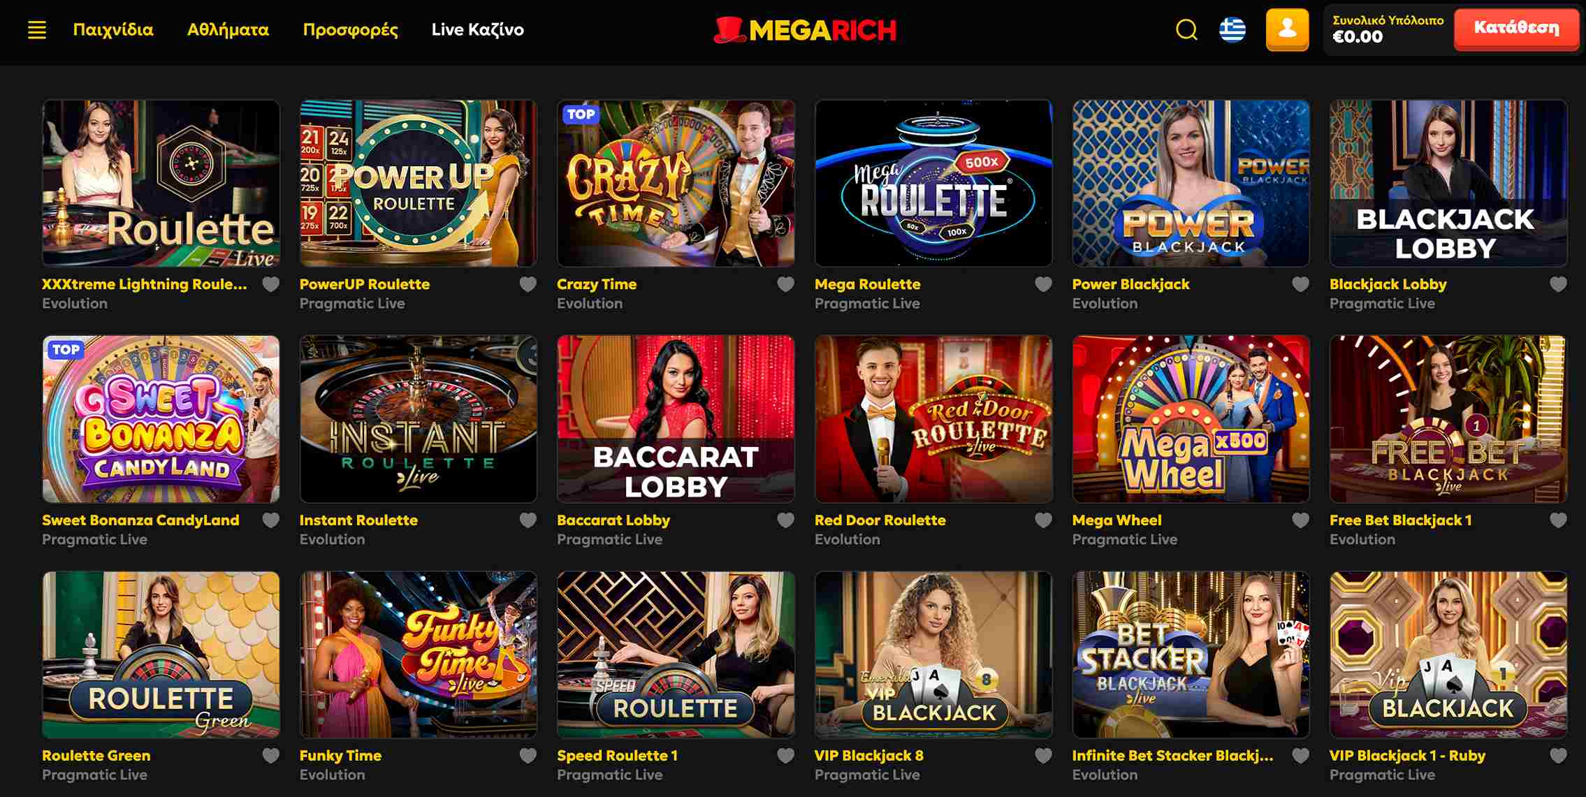The height and width of the screenshot is (797, 1586).
Task: Launch the Mega Wheel game thumbnail
Action: 1191,419
